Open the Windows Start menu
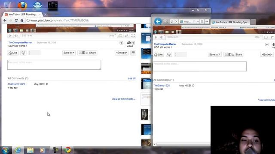 pos(5,150)
